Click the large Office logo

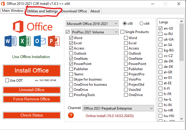(x=33, y=27)
